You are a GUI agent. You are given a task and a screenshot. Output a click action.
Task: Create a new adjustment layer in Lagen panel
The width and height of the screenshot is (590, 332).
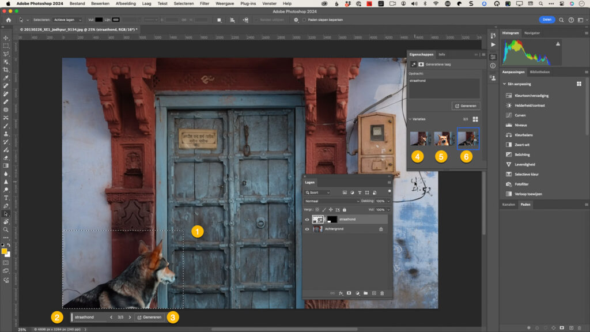coord(357,293)
